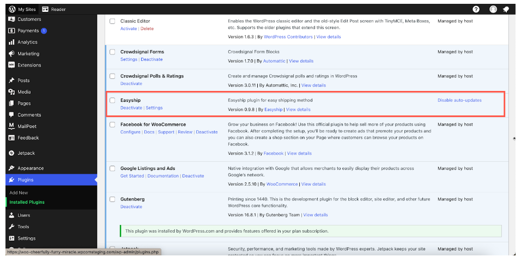Open the notifications bell icon

point(506,9)
